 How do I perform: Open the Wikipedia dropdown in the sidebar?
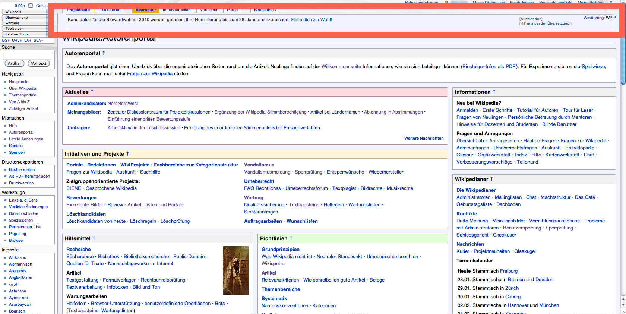pos(25,12)
